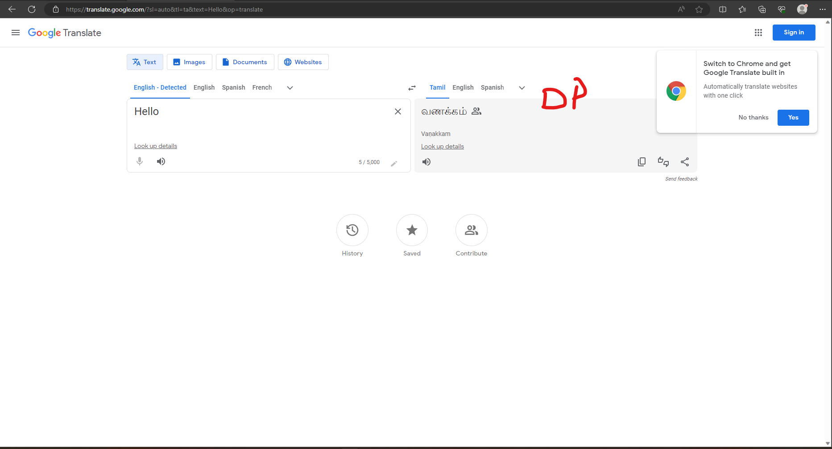Dismiss Chrome prompt with No thanks
Image resolution: width=832 pixels, height=449 pixels.
click(x=753, y=117)
